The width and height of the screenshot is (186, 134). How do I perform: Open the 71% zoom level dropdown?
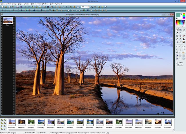point(88,7)
